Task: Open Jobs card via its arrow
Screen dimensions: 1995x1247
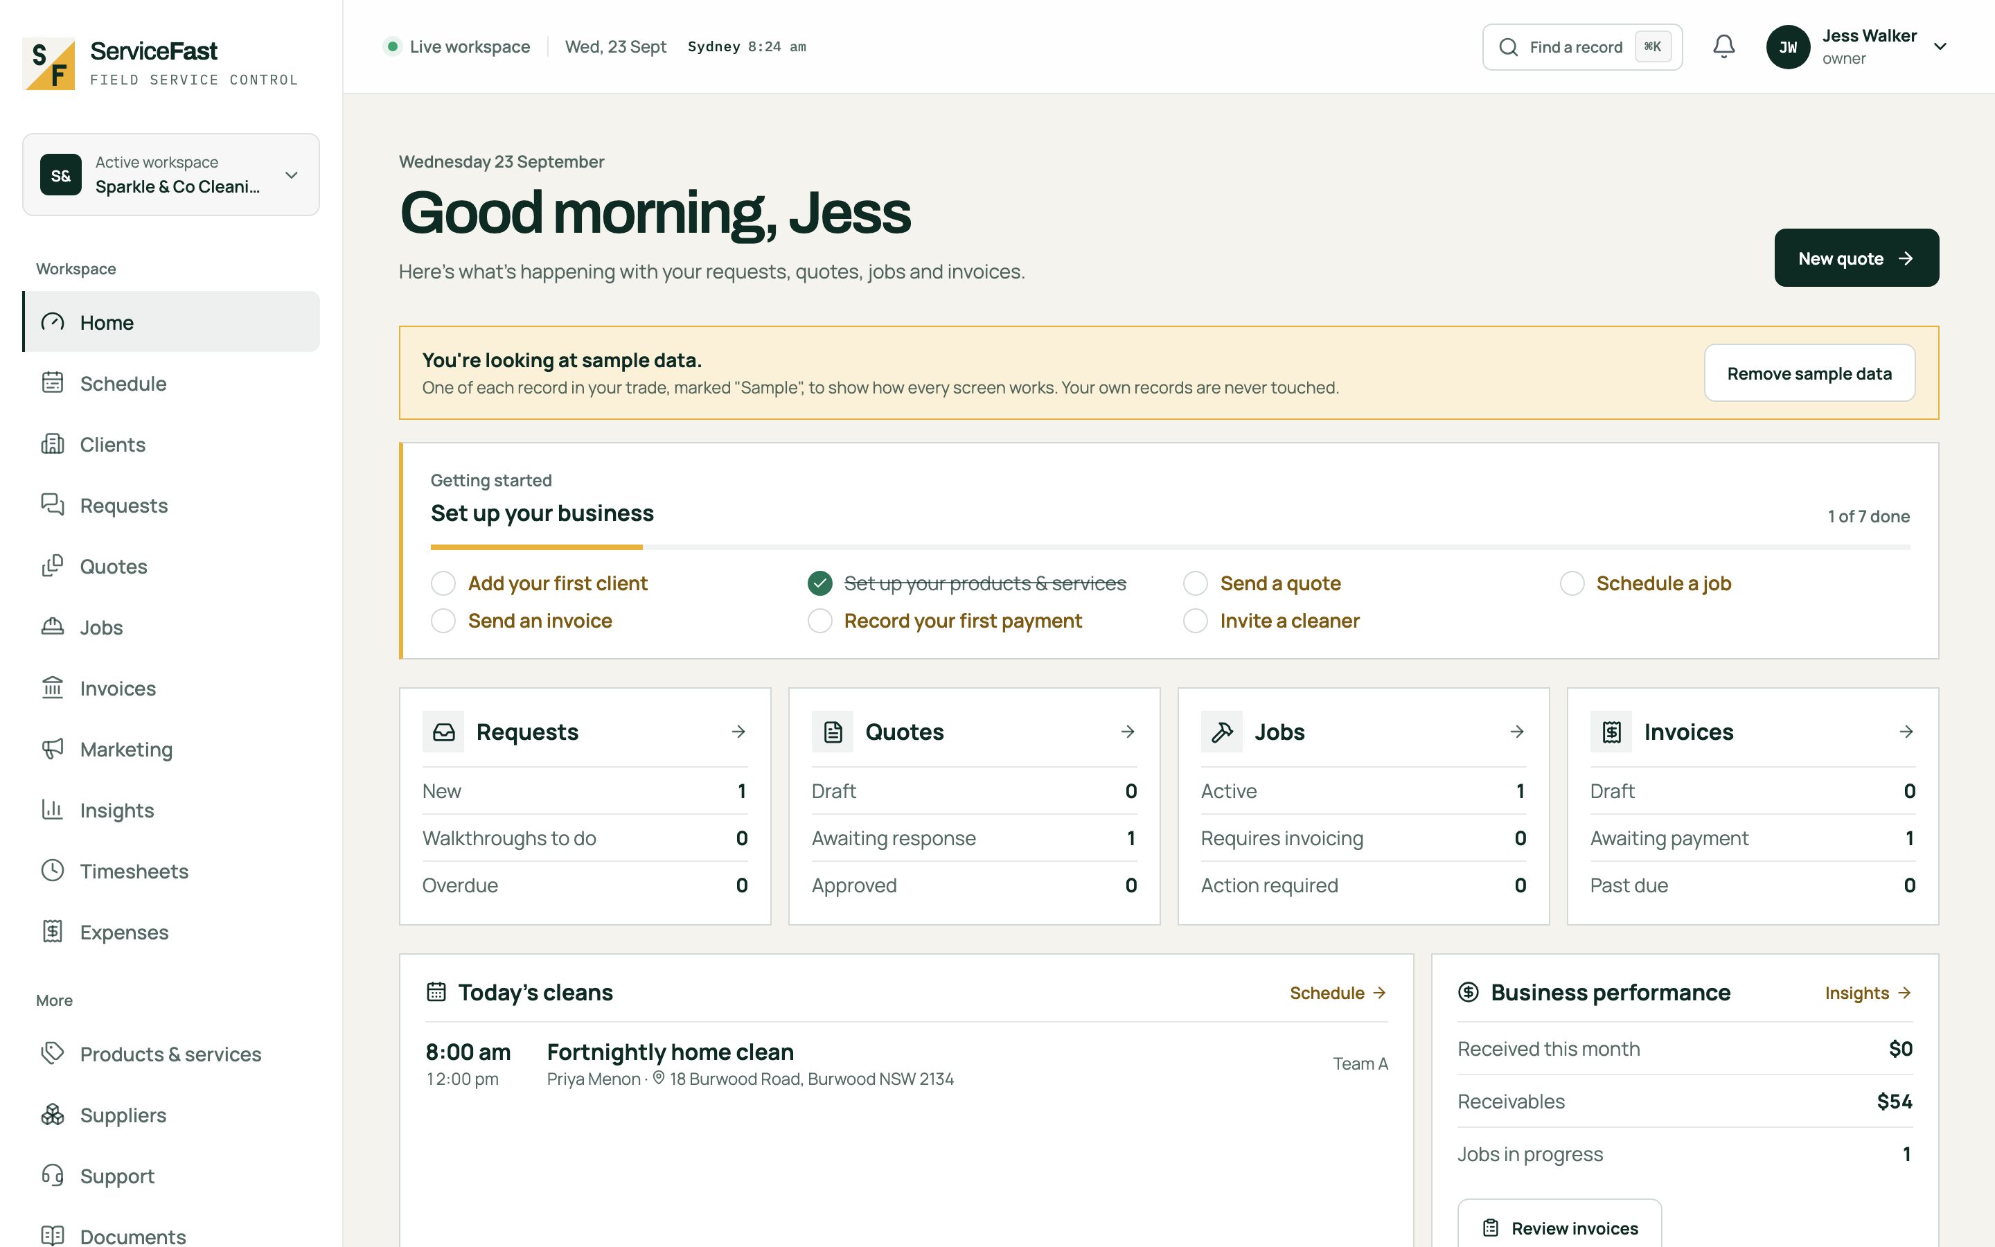Action: pyautogui.click(x=1517, y=732)
